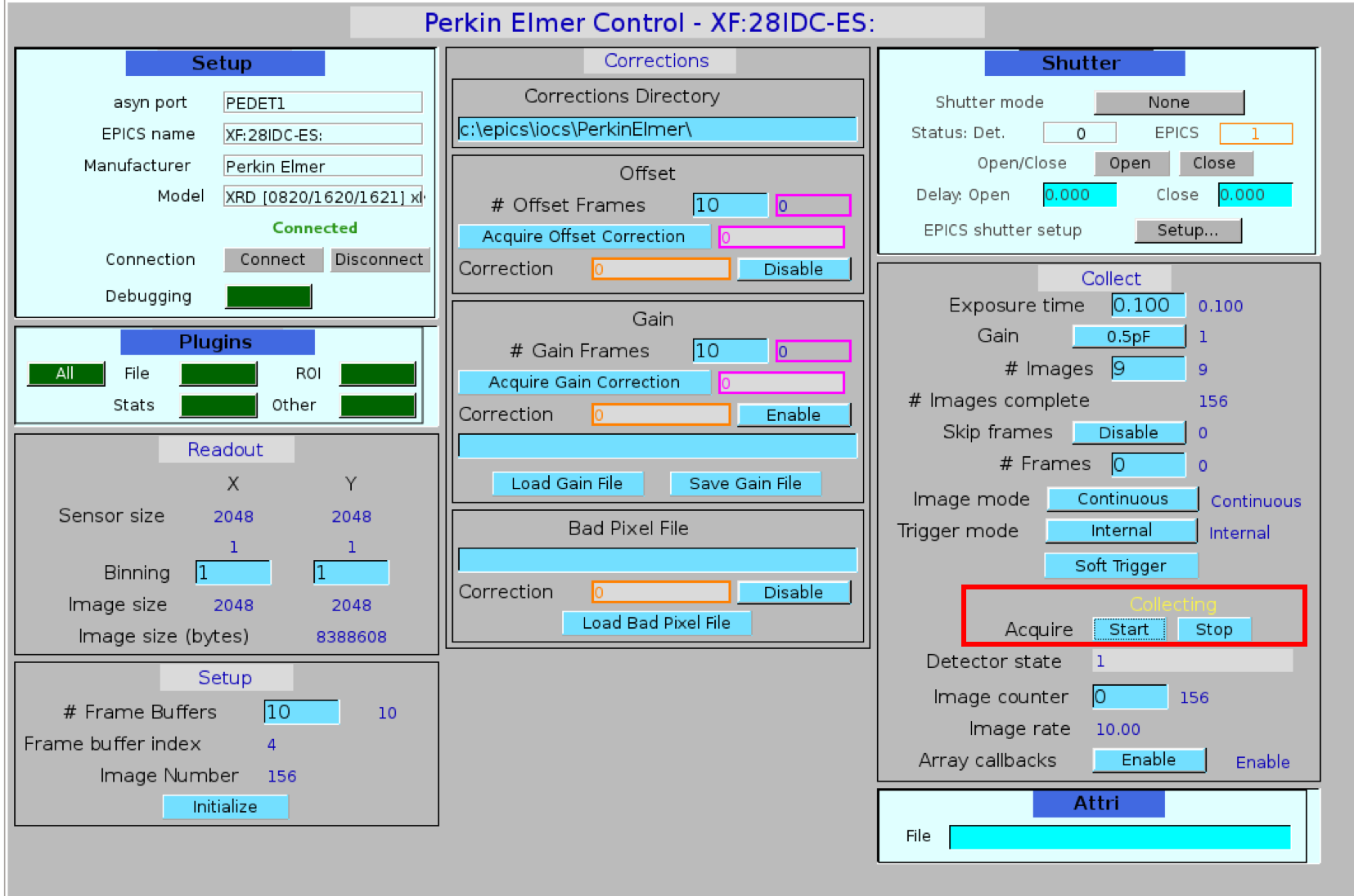The width and height of the screenshot is (1354, 896).
Task: Edit the shutter Delay Close field
Action: pos(1255,195)
